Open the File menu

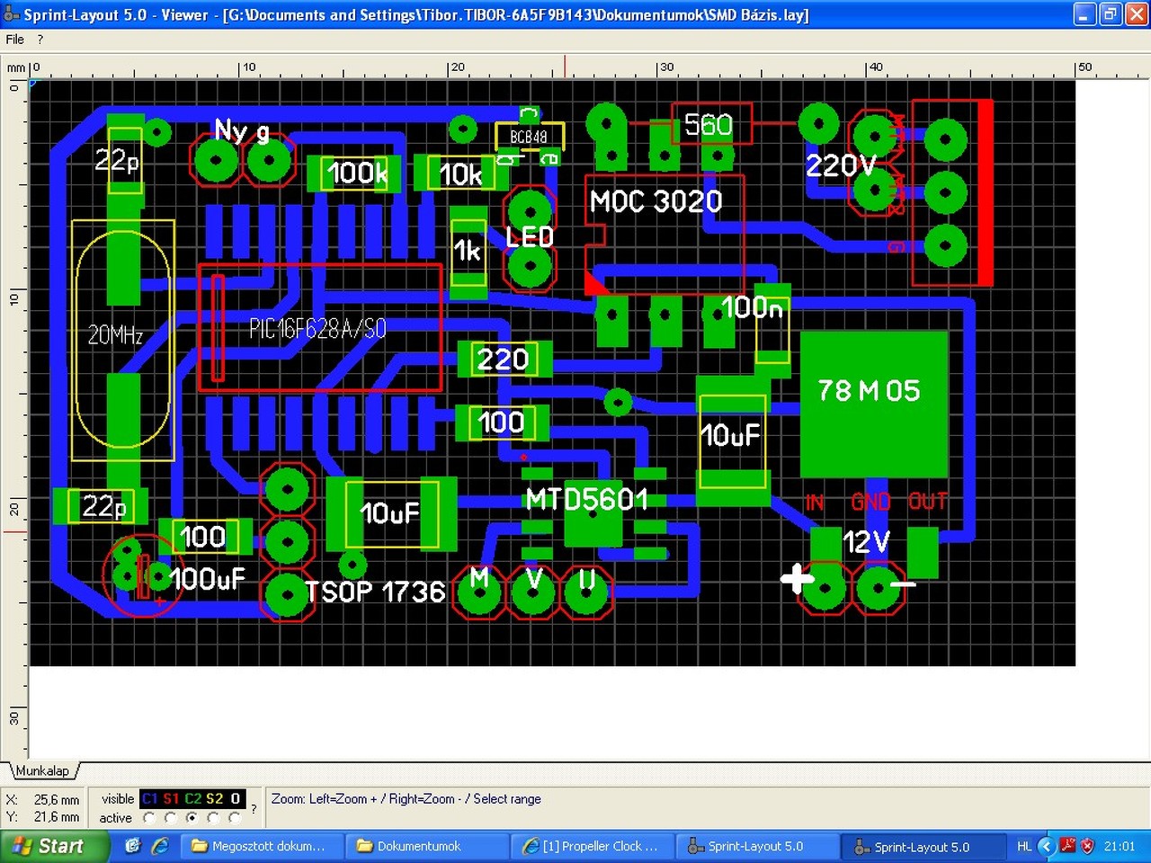[x=14, y=40]
